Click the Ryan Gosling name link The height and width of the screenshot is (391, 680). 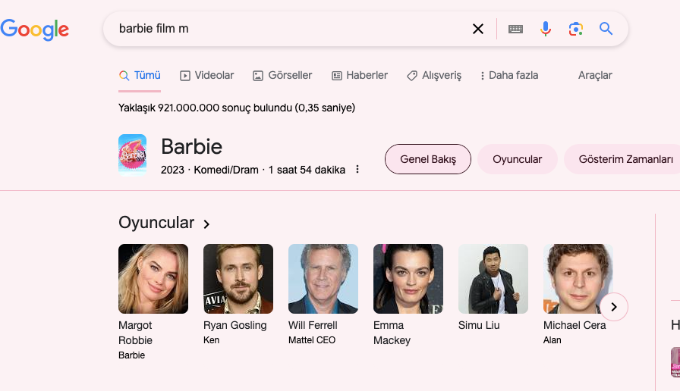[235, 325]
